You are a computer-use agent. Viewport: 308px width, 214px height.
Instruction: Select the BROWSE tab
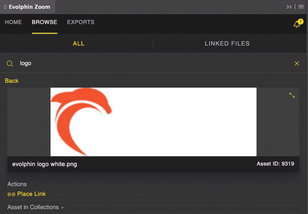point(44,22)
